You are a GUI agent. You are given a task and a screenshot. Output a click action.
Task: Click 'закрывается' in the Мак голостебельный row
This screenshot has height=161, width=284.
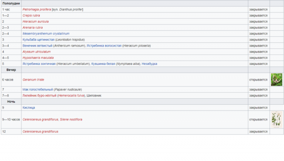pos(258,90)
